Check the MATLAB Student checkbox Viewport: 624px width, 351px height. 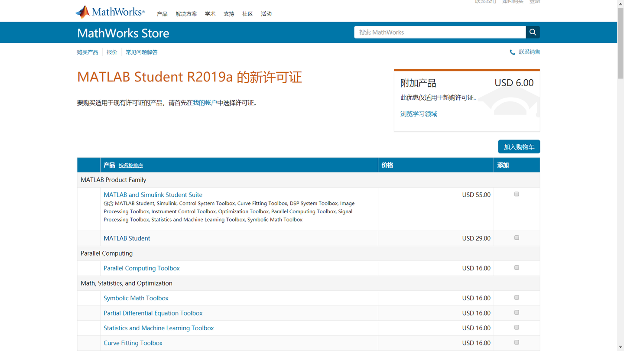click(516, 237)
